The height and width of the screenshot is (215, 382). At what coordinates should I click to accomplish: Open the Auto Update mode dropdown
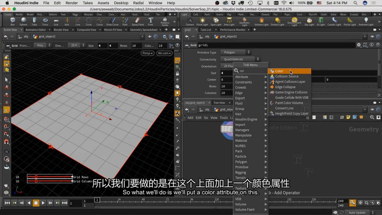360,212
